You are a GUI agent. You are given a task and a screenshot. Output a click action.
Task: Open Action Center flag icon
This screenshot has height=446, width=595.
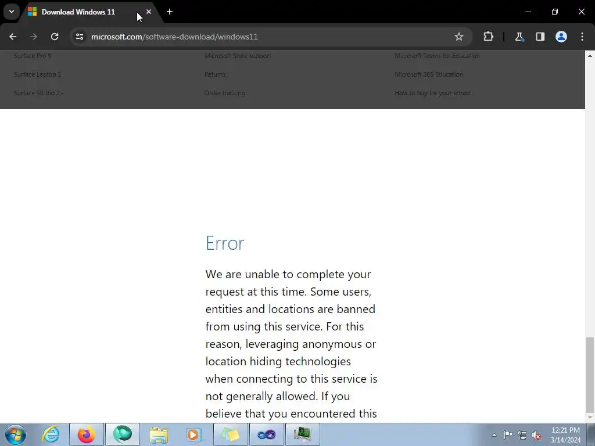508,435
